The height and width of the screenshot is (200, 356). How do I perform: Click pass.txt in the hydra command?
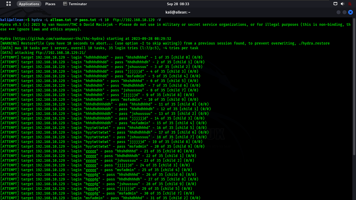pyautogui.click(x=88, y=20)
